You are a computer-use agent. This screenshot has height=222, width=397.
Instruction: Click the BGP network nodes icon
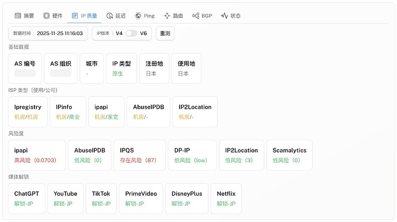click(x=196, y=16)
